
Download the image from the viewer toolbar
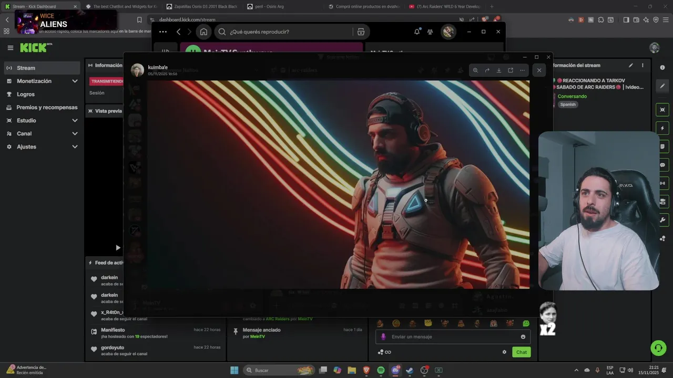499,70
